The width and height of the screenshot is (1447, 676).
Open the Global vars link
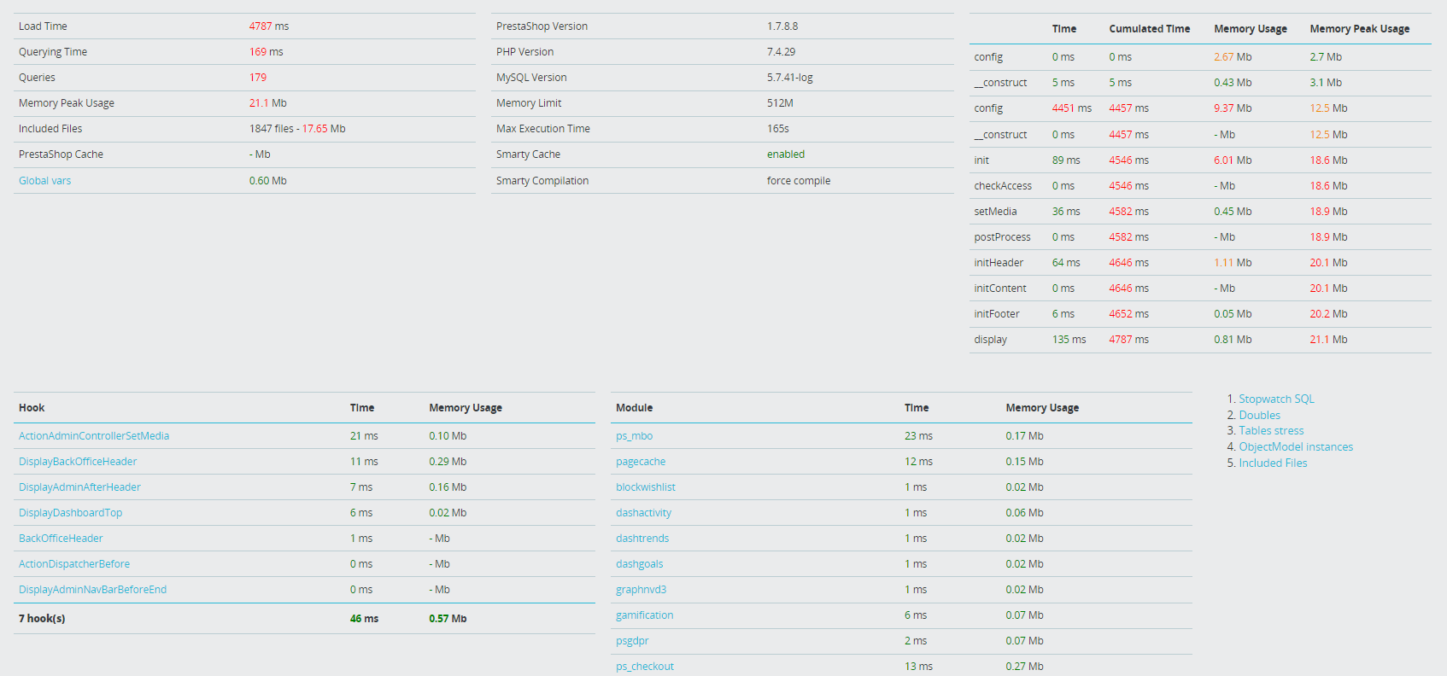click(44, 181)
